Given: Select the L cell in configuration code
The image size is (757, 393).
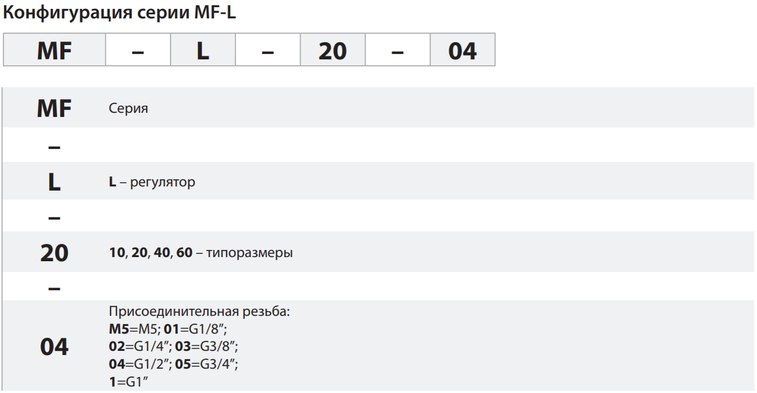Looking at the screenshot, I should (203, 50).
